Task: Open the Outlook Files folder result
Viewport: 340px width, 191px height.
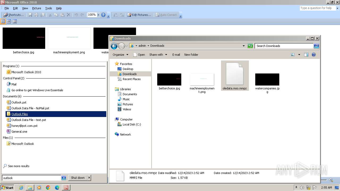Action: pyautogui.click(x=56, y=114)
